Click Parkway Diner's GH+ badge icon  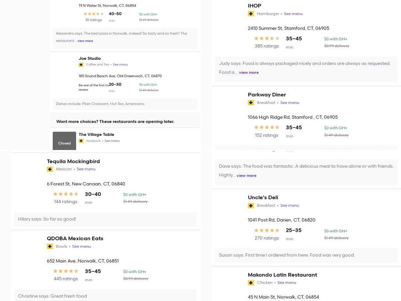tap(251, 103)
